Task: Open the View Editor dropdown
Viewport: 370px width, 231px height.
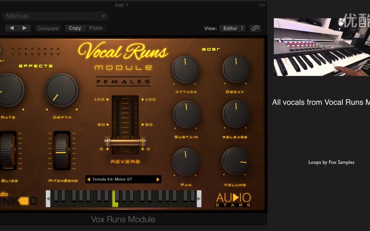Action: 233,28
